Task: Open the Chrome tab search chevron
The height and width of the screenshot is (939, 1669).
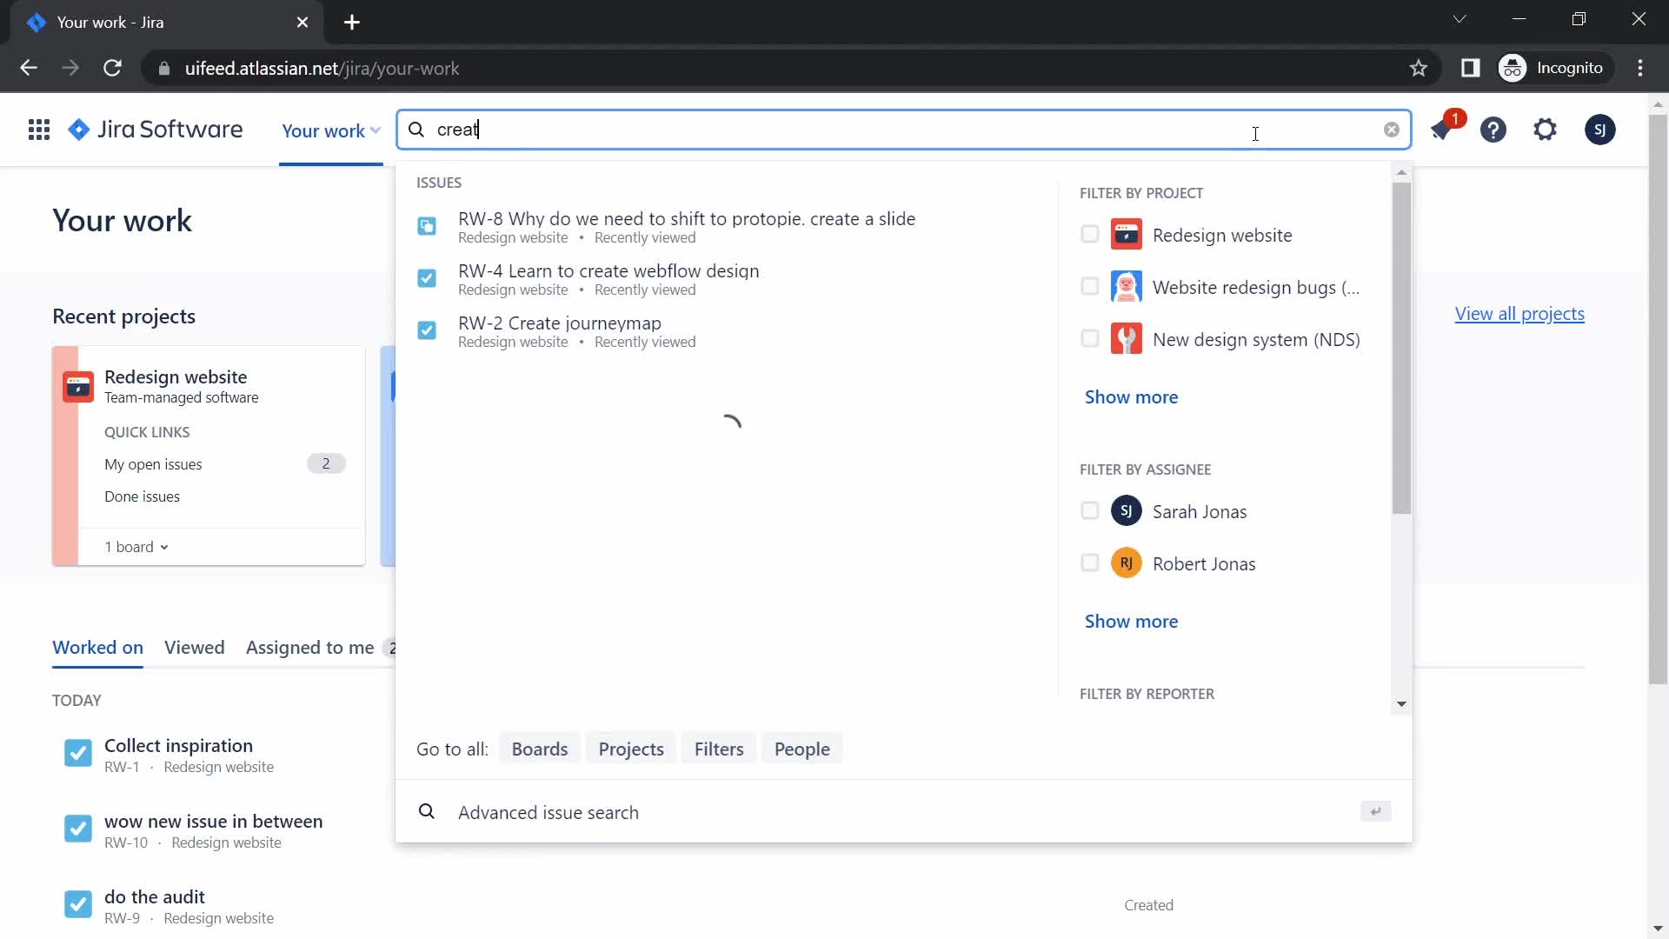Action: tap(1460, 19)
